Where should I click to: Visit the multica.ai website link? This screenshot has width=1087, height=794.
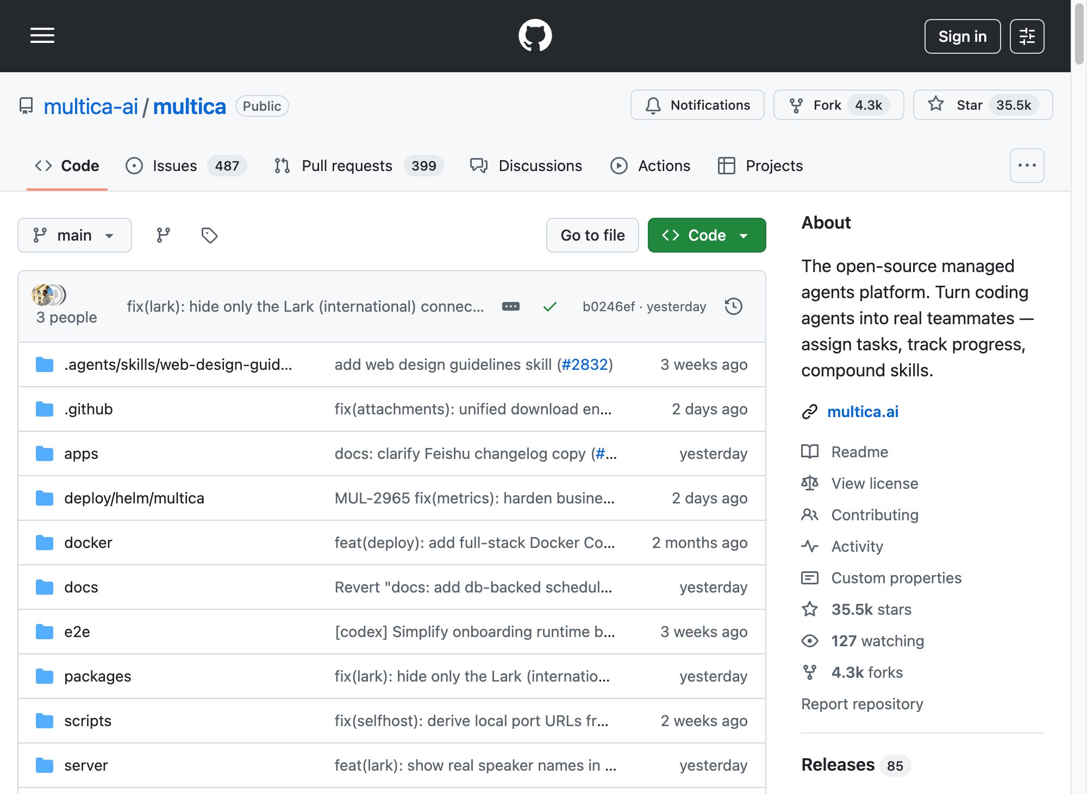point(863,412)
